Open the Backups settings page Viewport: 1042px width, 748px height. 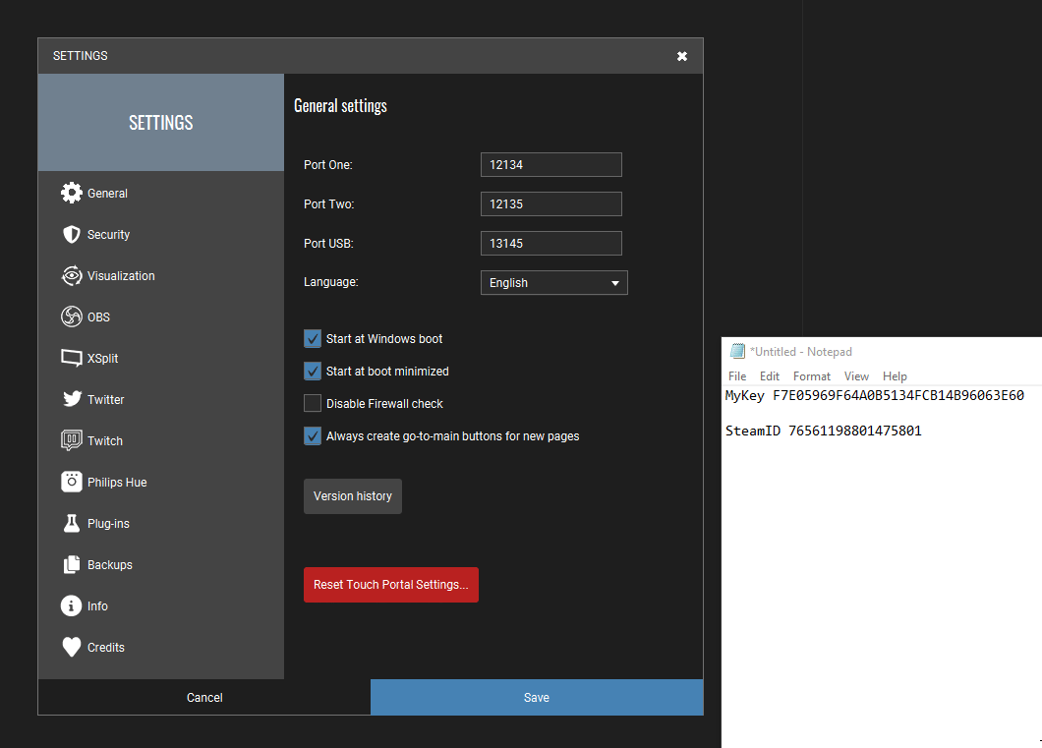coord(161,564)
